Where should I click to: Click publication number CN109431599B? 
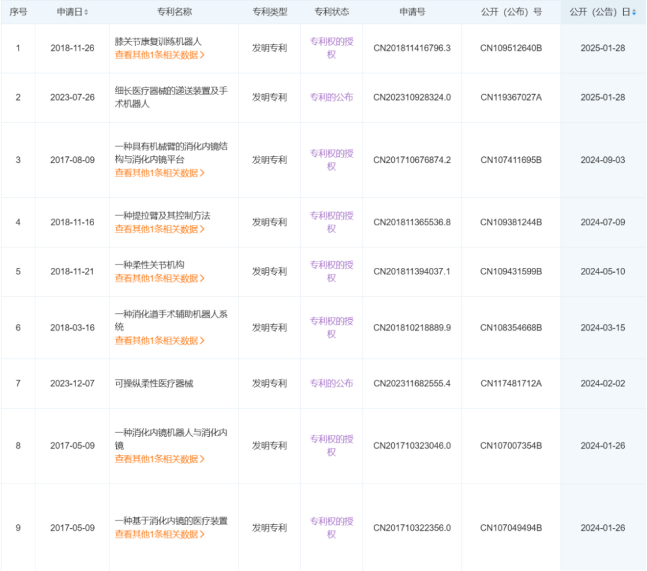tap(511, 271)
